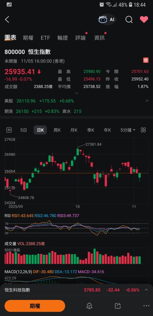Tap the orange 期權 button
Screen dimensions: 153x316
[35, 306]
